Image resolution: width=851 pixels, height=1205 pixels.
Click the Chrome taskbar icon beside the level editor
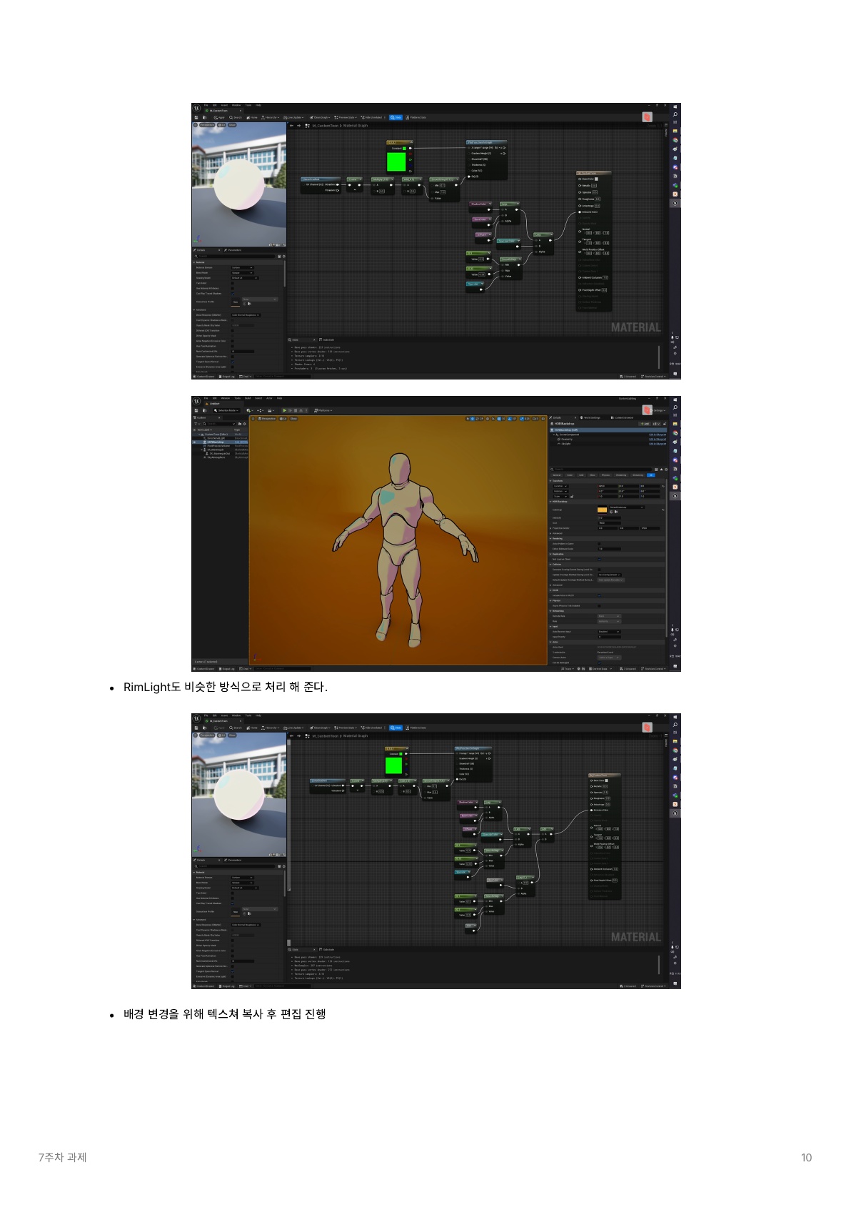675,432
